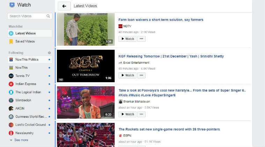Open Excel Entertainment publisher link
Image resolution: width=265 pixels, height=147 pixels.
[x=136, y=63]
